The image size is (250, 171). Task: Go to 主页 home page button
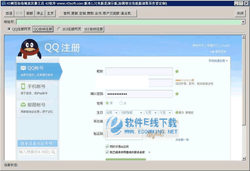(50, 13)
